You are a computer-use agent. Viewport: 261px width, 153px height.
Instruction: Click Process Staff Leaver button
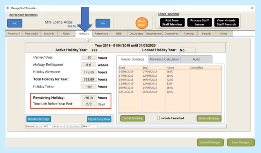(199, 23)
